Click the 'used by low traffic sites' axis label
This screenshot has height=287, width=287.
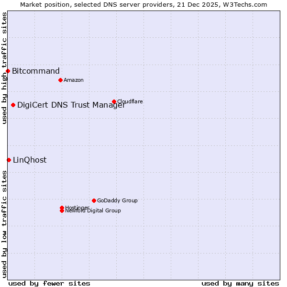tap(4, 224)
